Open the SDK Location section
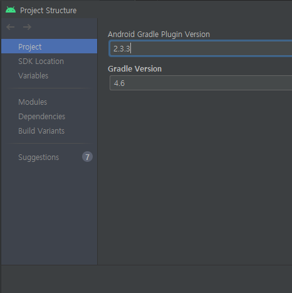Viewport: 292px width, 293px height. point(50,61)
